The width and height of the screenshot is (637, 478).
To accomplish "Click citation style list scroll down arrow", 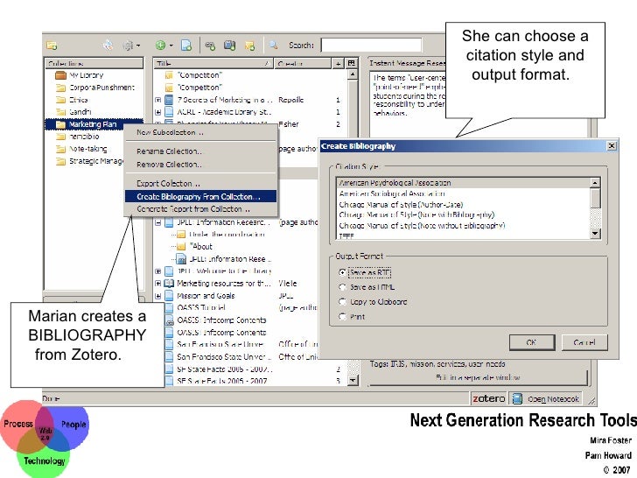I will [595, 233].
